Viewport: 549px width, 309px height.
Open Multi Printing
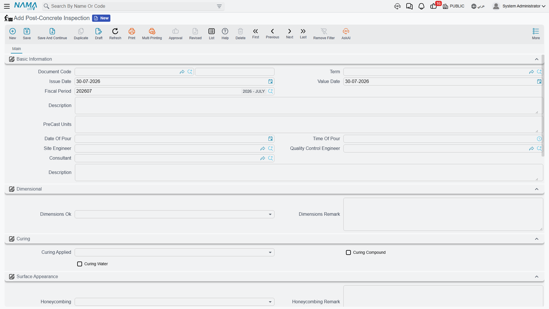pyautogui.click(x=152, y=34)
